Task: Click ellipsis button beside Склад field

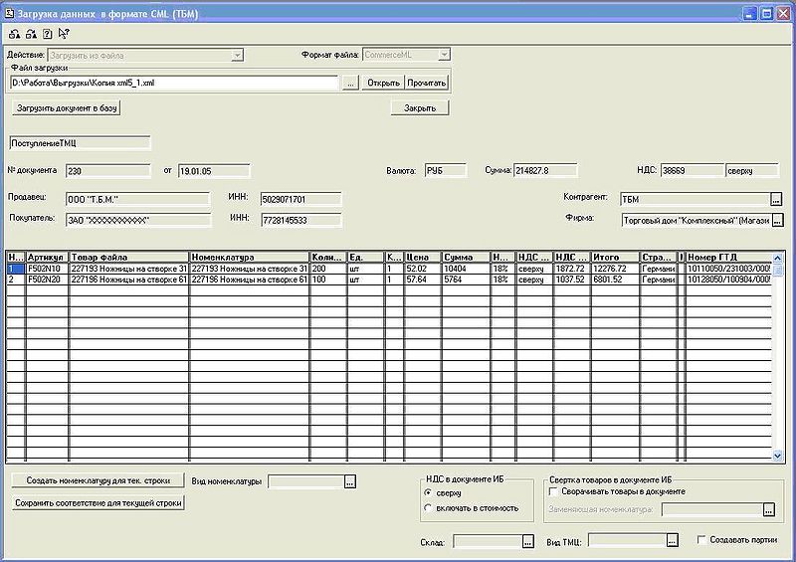Action: (527, 541)
